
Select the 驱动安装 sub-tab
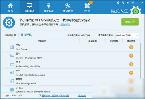click(x=11, y=35)
